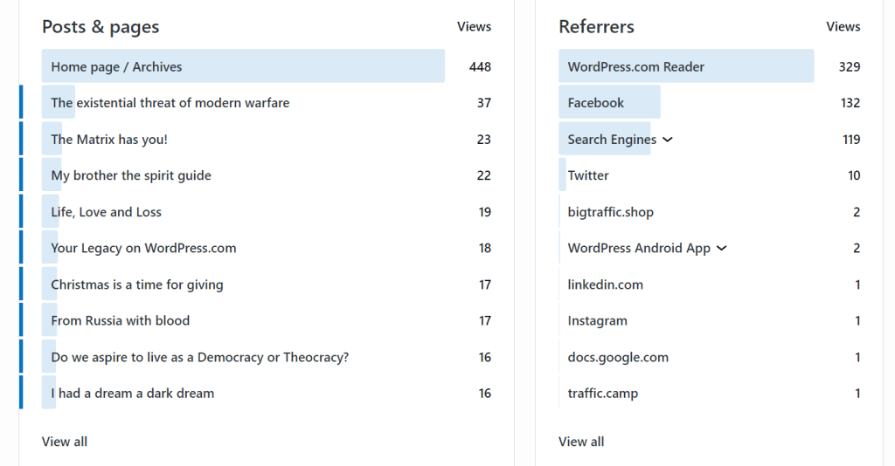Open 'The existential threat of modern warfare' post

point(170,103)
